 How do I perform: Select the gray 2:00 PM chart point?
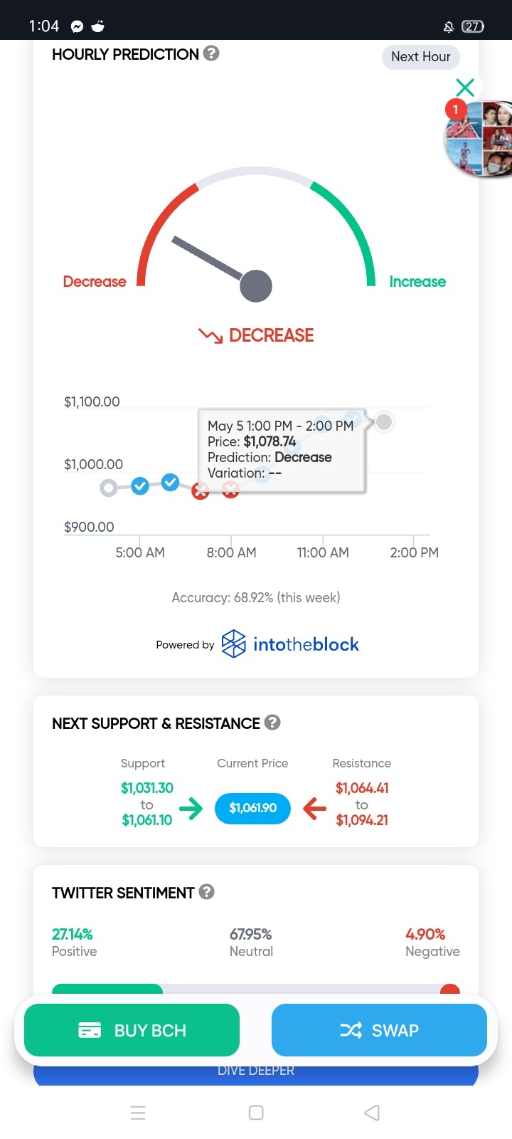[x=384, y=422]
